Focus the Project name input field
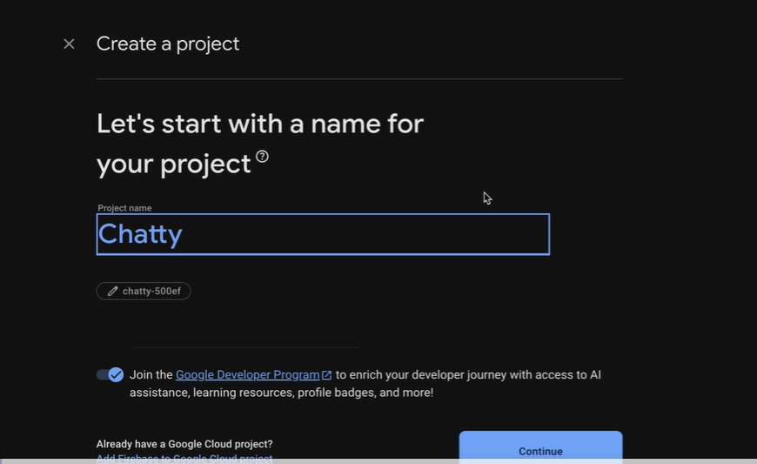757x464 pixels. pyautogui.click(x=323, y=234)
